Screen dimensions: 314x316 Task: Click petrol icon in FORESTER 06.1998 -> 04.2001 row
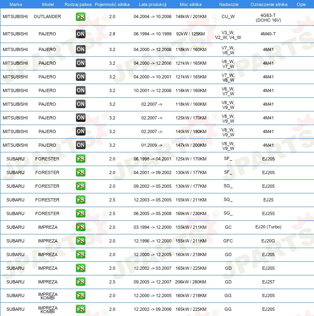point(81,159)
